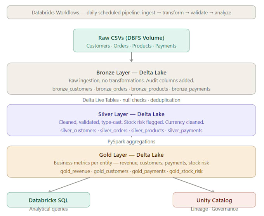
Task: Click the 'PySpark aggregations' label
Action: 131,142
